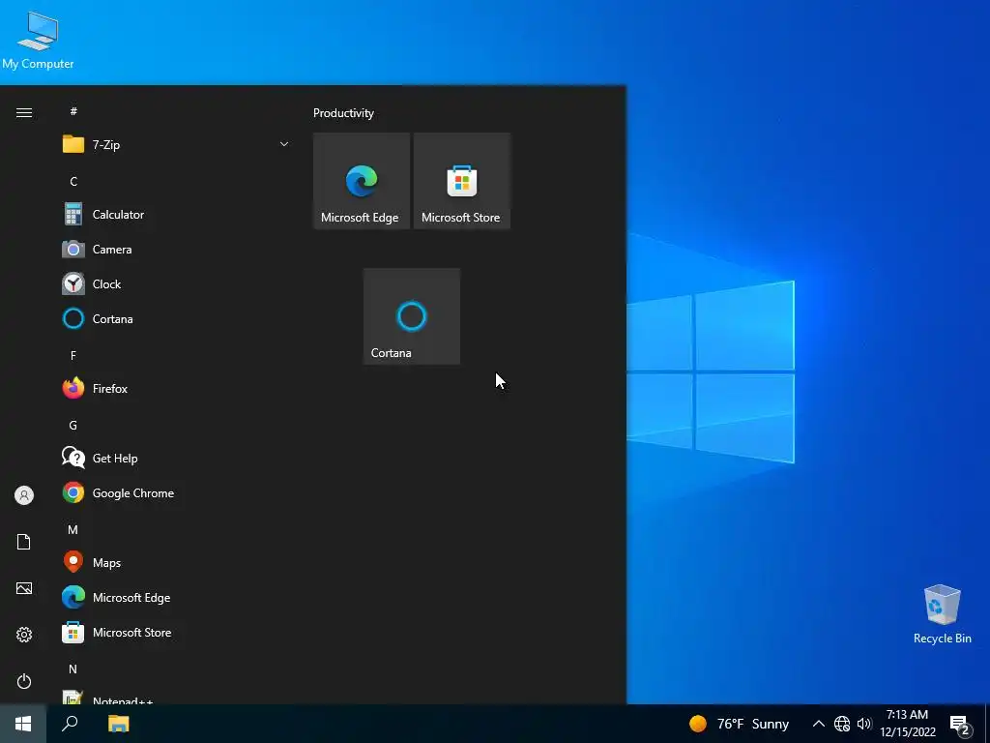Open the volume speaker tray icon
Viewport: 990px width, 743px height.
click(x=864, y=724)
